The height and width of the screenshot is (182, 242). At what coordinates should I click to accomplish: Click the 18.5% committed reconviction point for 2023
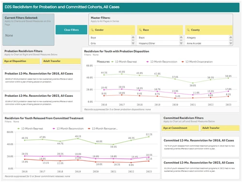click(x=149, y=157)
